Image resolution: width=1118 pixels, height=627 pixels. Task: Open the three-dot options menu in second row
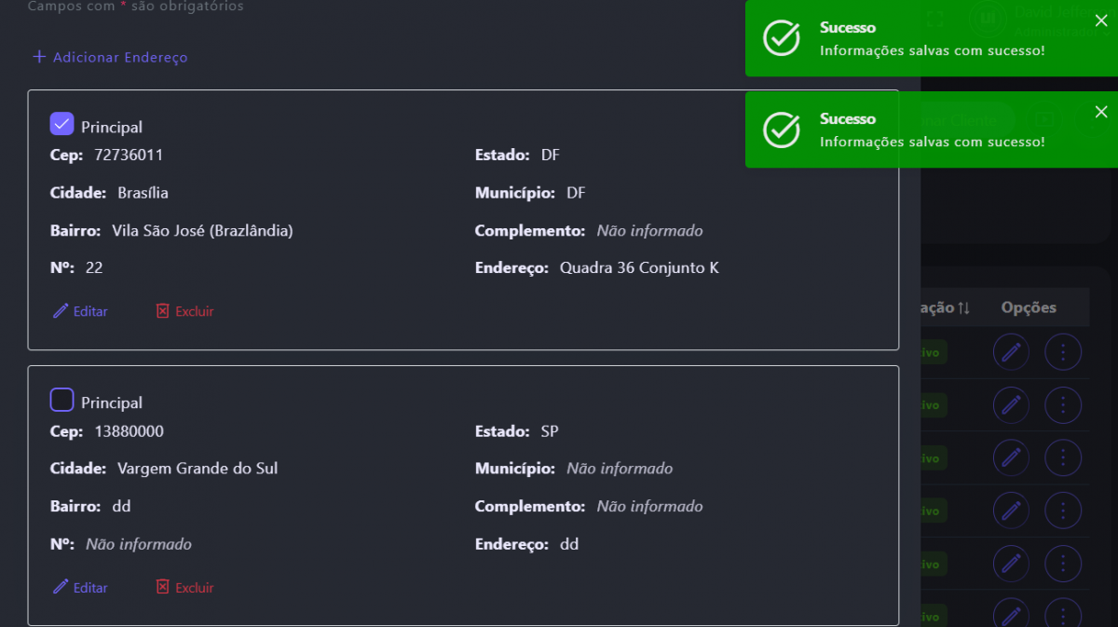1063,405
